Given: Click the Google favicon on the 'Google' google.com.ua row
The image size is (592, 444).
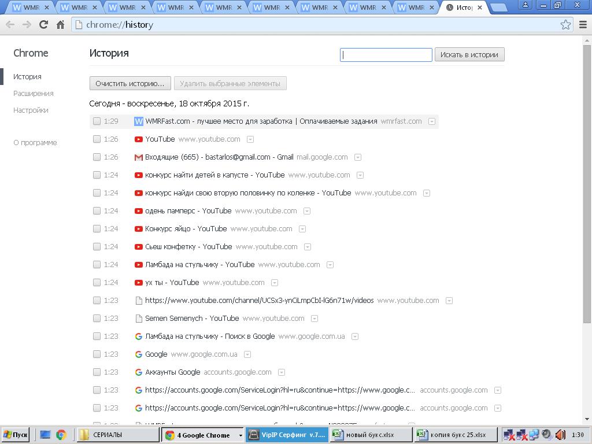Looking at the screenshot, I should pos(139,354).
